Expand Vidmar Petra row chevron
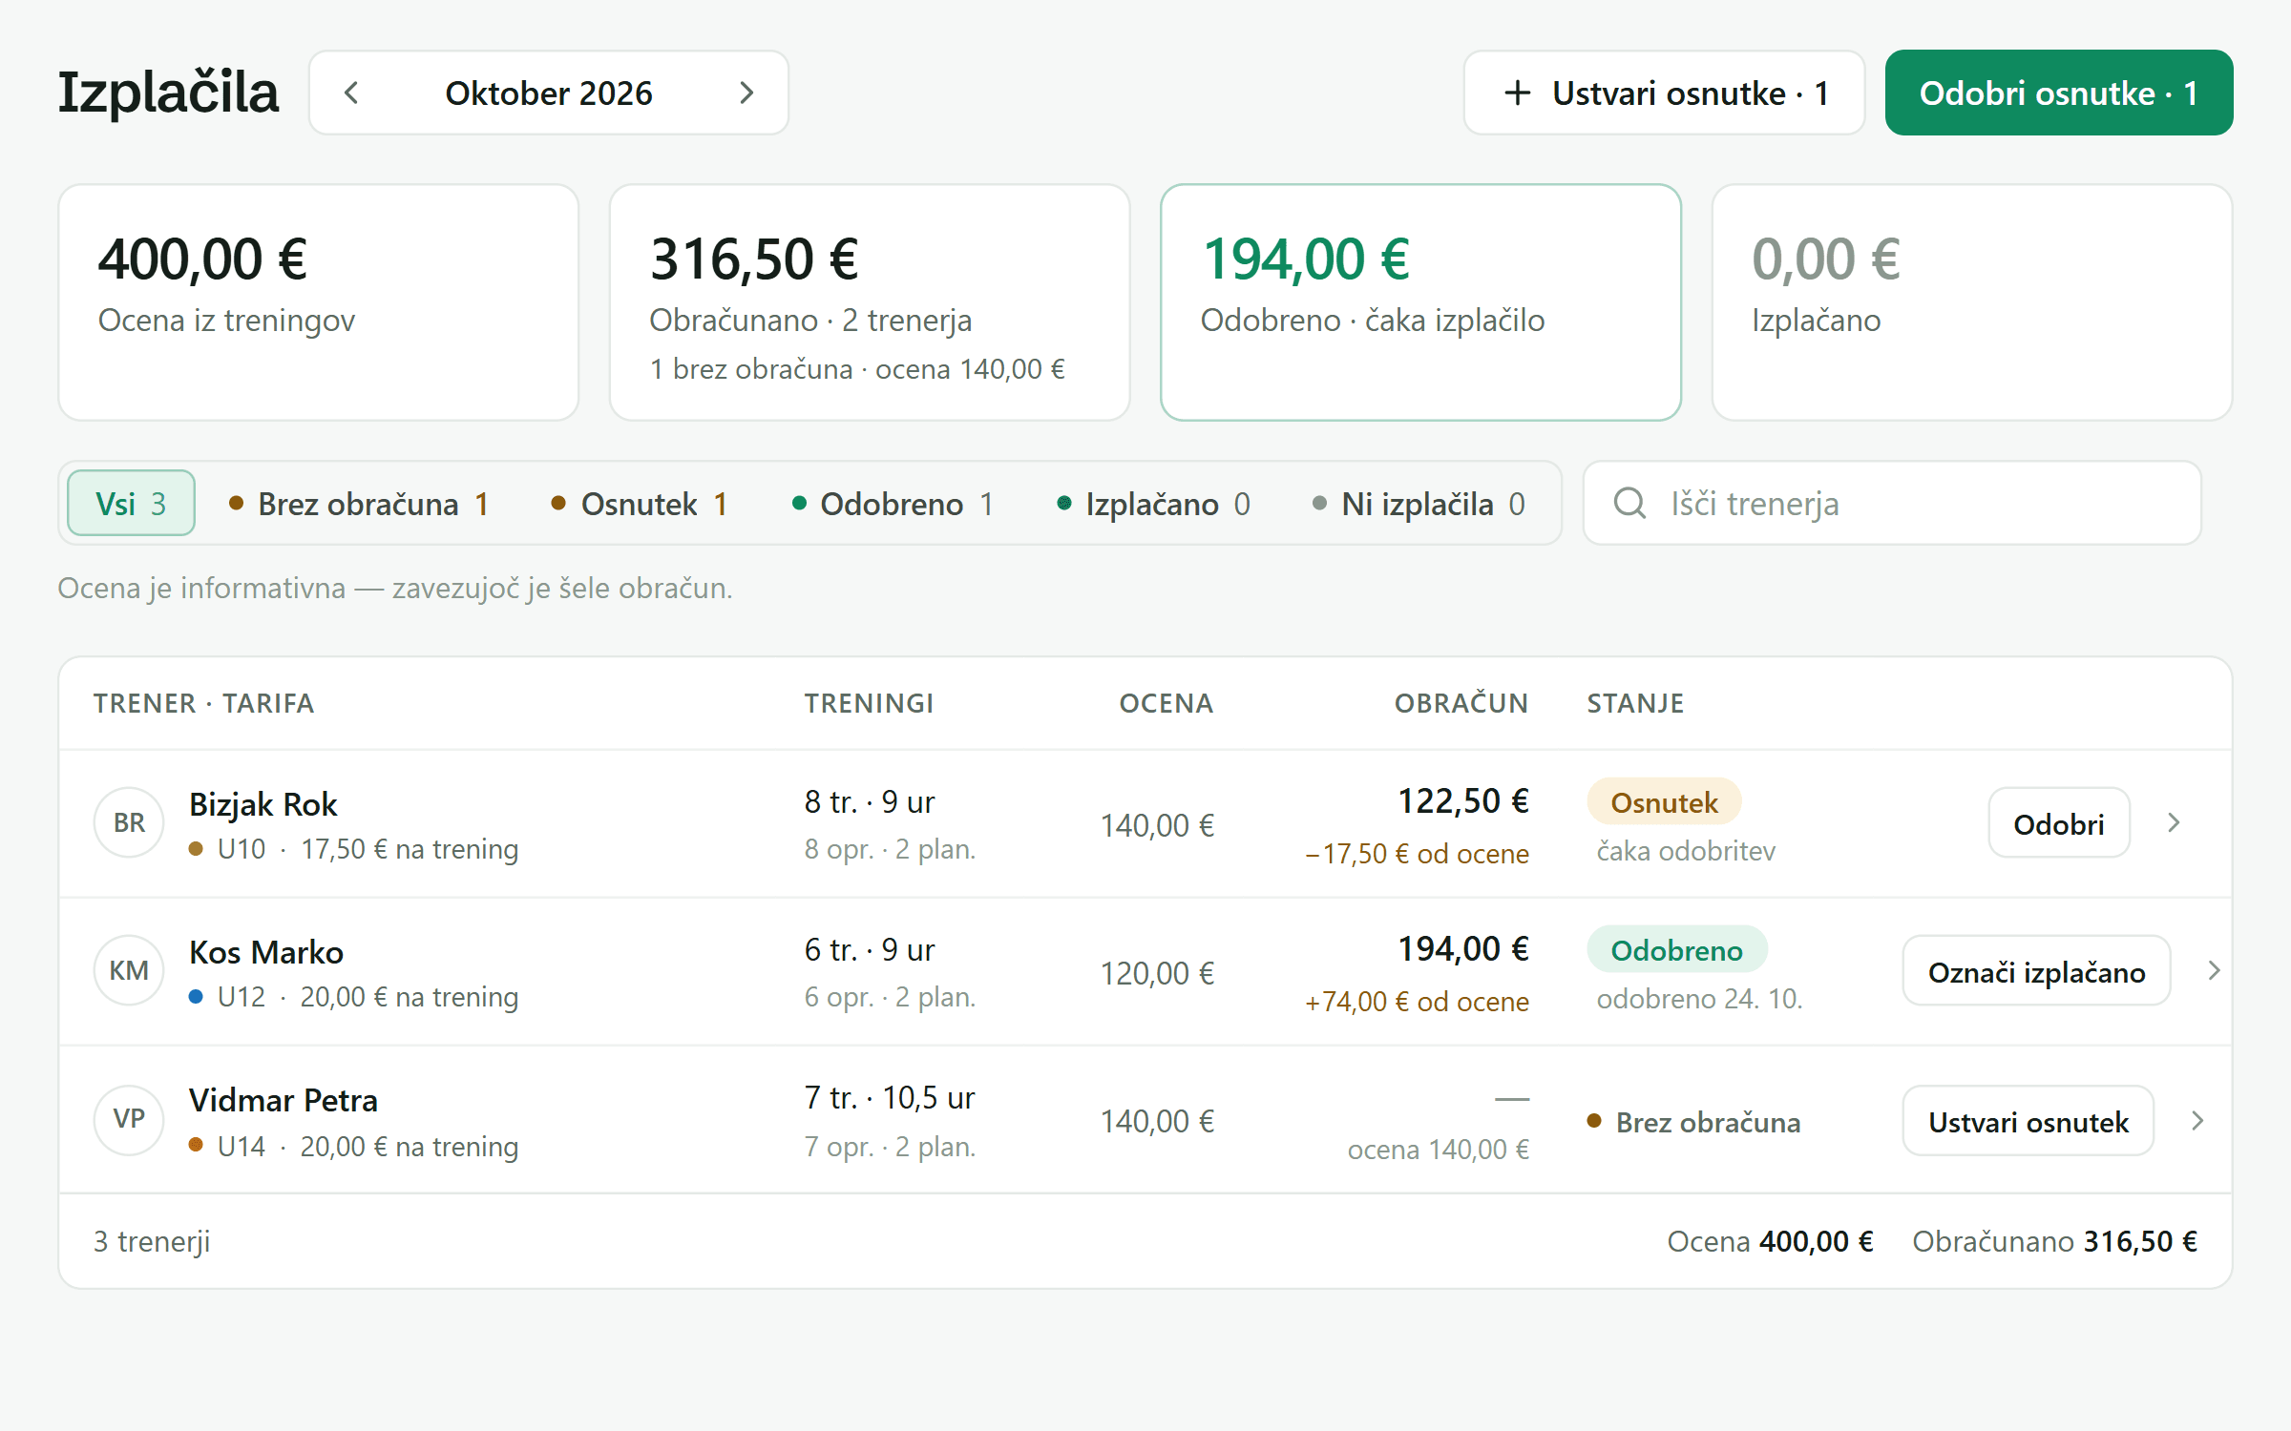2291x1431 pixels. pyautogui.click(x=2197, y=1120)
